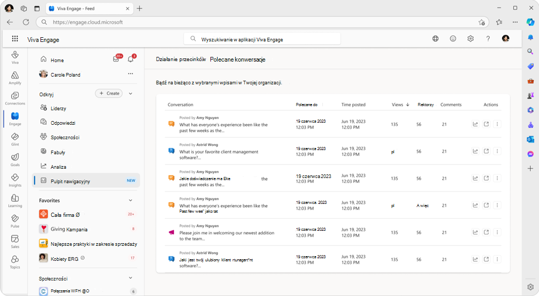
Task: Go to Home in navigation
Action: [57, 60]
